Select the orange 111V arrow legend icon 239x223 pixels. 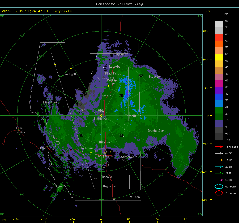pyautogui.click(x=219, y=160)
